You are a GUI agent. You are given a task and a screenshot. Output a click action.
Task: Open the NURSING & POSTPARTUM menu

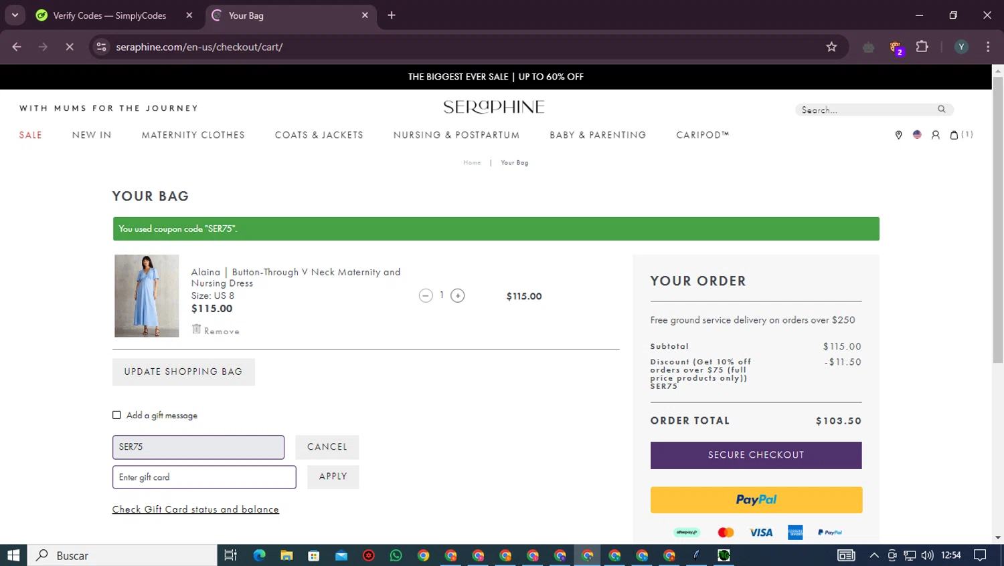(456, 135)
